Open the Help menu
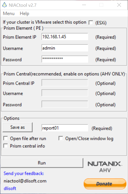Image resolution: width=128 pixels, height=194 pixels. 24,13
